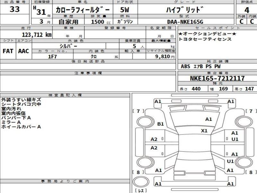Click the overall score "4"
Viewport: 257px width, 193px height.
247,10
